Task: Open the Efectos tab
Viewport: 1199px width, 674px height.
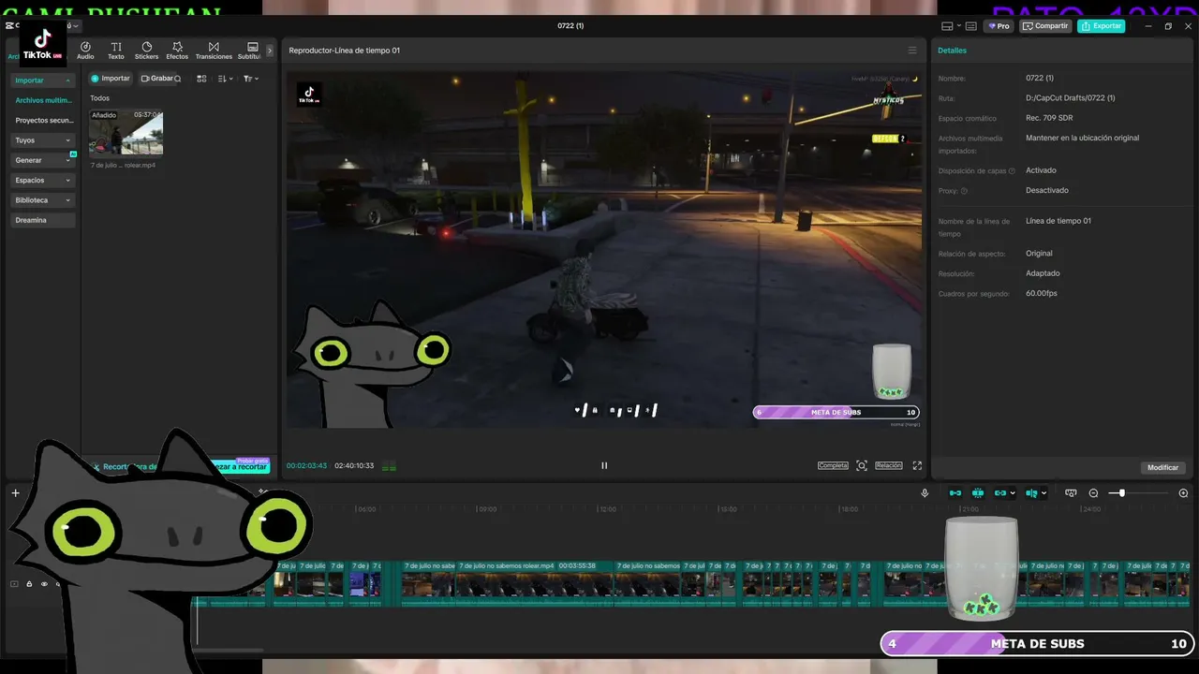Action: click(177, 51)
